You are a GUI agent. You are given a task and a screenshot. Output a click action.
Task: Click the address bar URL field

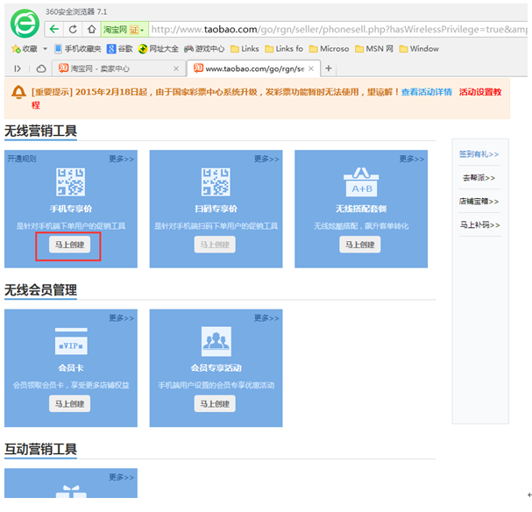point(338,30)
